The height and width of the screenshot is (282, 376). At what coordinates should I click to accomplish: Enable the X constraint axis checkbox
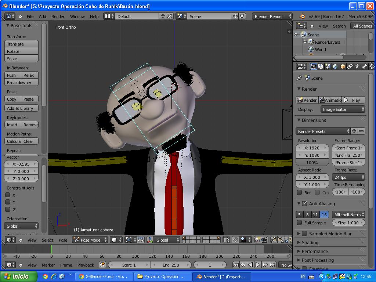(x=8, y=195)
